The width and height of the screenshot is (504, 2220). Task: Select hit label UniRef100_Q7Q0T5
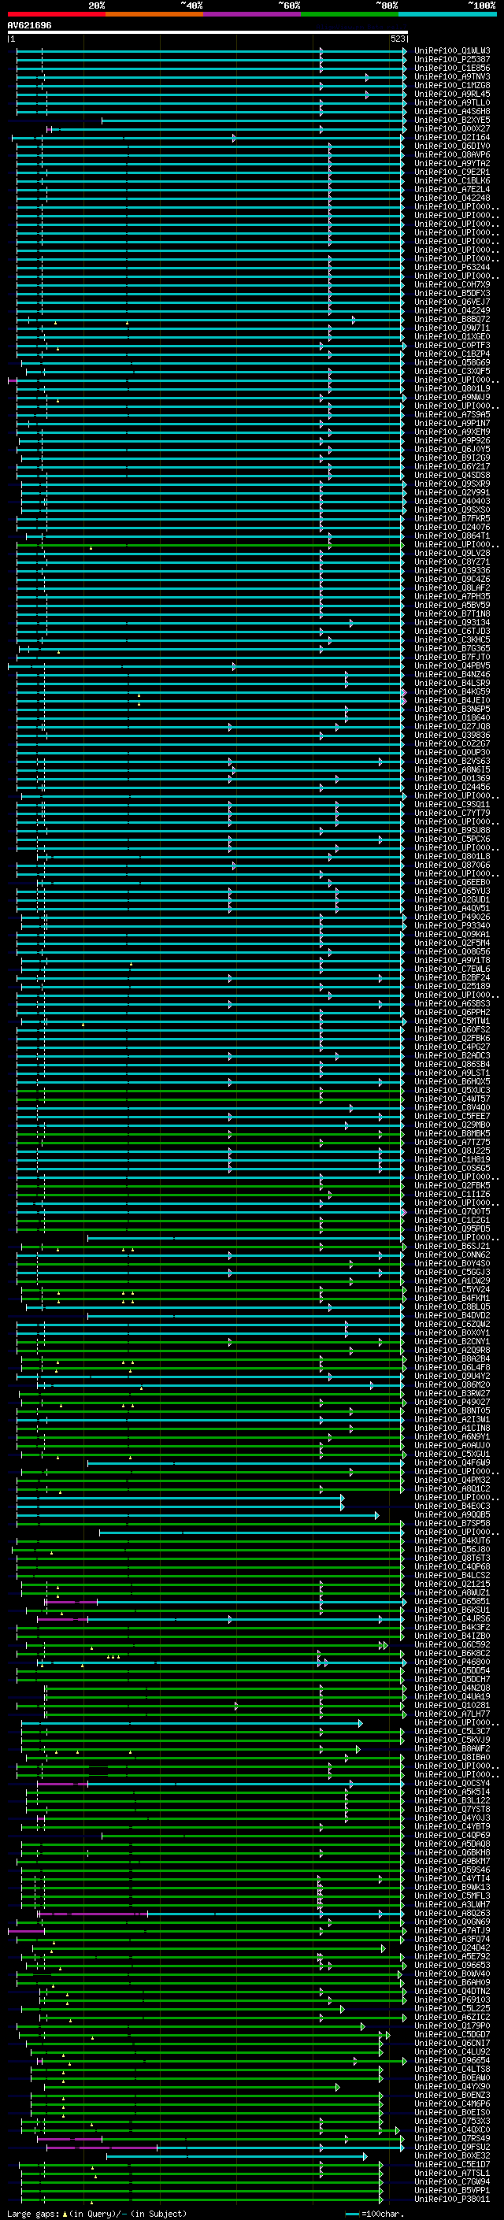pos(452,1211)
